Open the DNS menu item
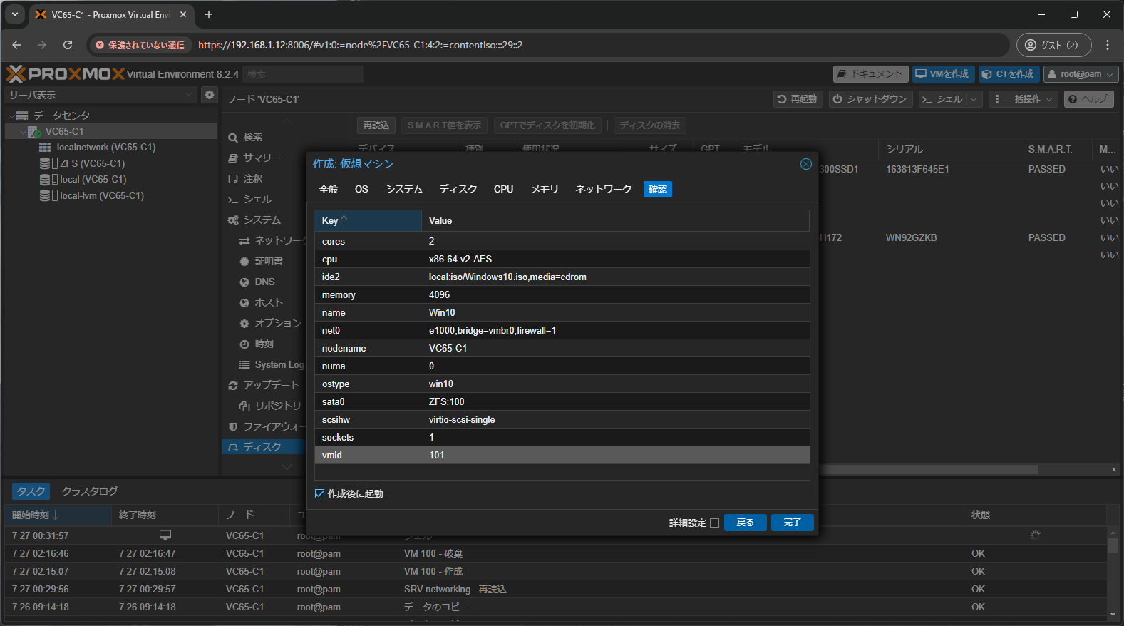1124x626 pixels. tap(264, 282)
